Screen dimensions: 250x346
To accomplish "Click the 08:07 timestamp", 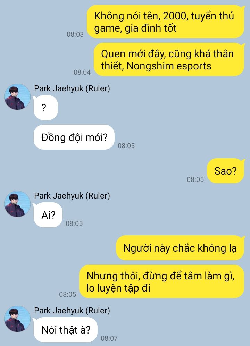I will 109,338.
